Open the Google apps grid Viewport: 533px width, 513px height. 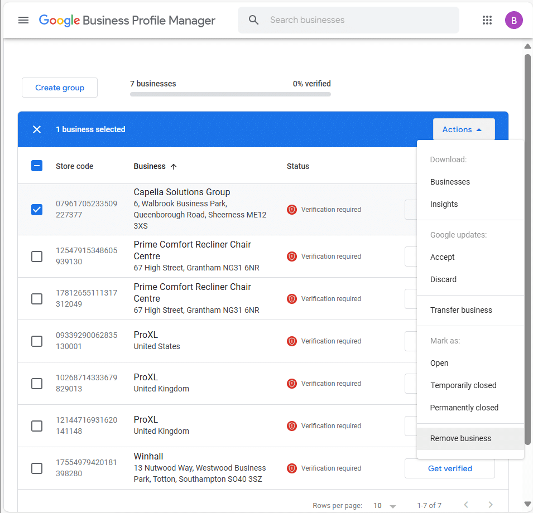click(487, 20)
